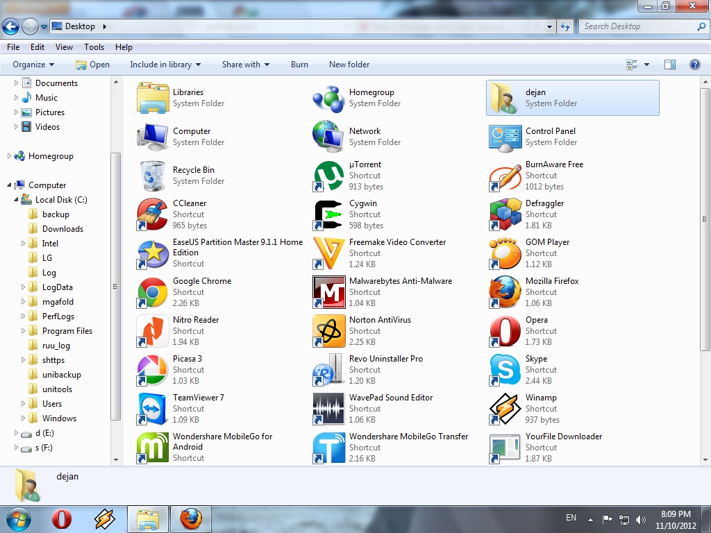
Task: Open the View menu
Action: (64, 47)
